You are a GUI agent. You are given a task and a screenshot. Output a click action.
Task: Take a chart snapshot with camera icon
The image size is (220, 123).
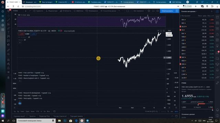pyautogui.click(x=158, y=11)
